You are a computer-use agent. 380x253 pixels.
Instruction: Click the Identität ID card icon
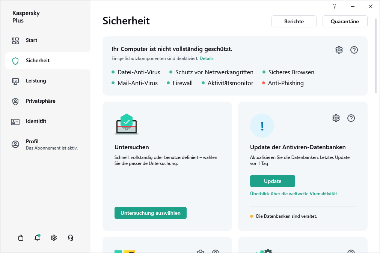click(x=15, y=121)
